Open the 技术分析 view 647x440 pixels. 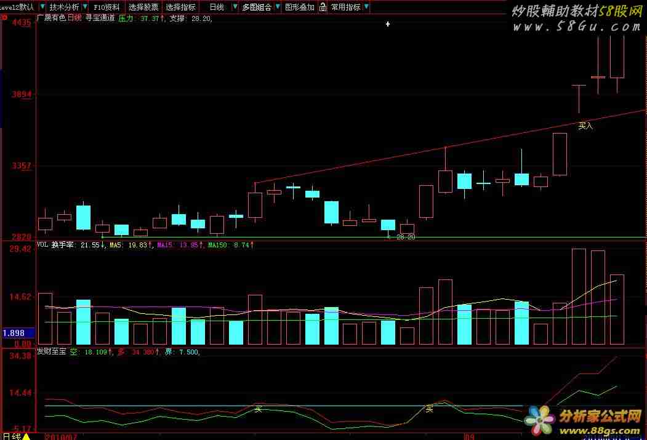(x=64, y=7)
